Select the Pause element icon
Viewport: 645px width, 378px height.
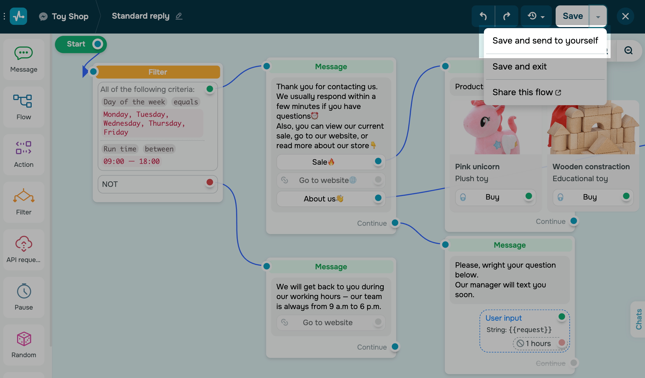click(24, 291)
